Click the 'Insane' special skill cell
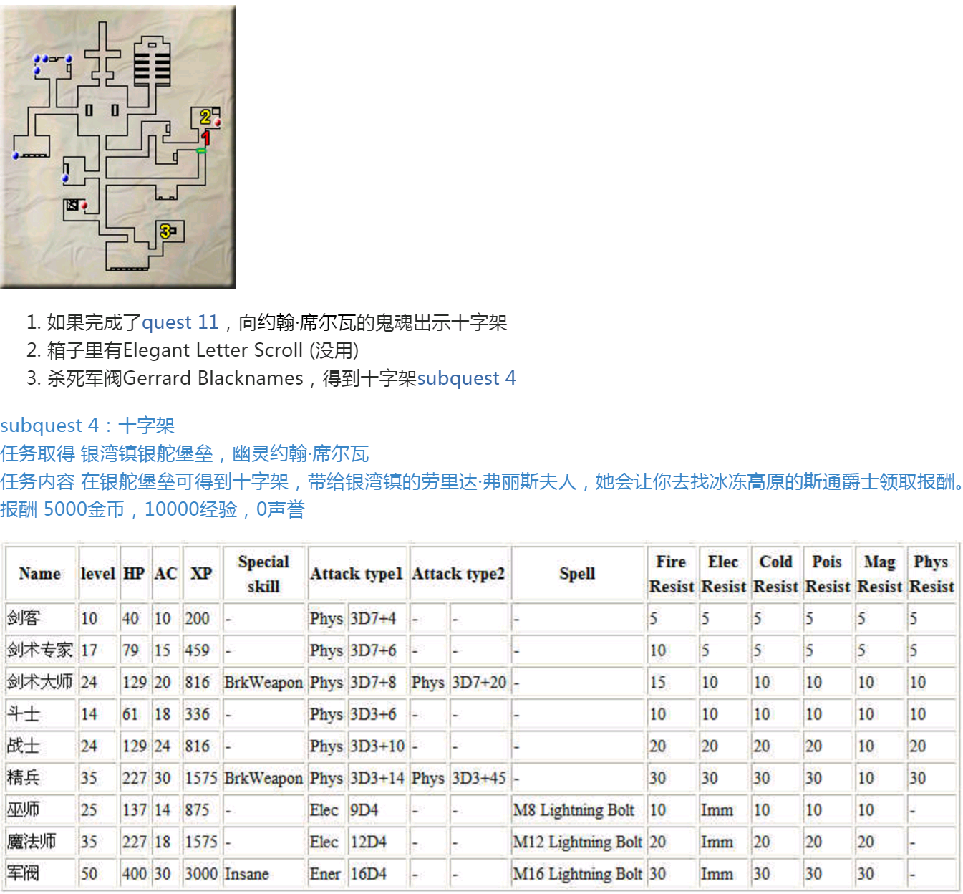The width and height of the screenshot is (963, 894). click(263, 873)
